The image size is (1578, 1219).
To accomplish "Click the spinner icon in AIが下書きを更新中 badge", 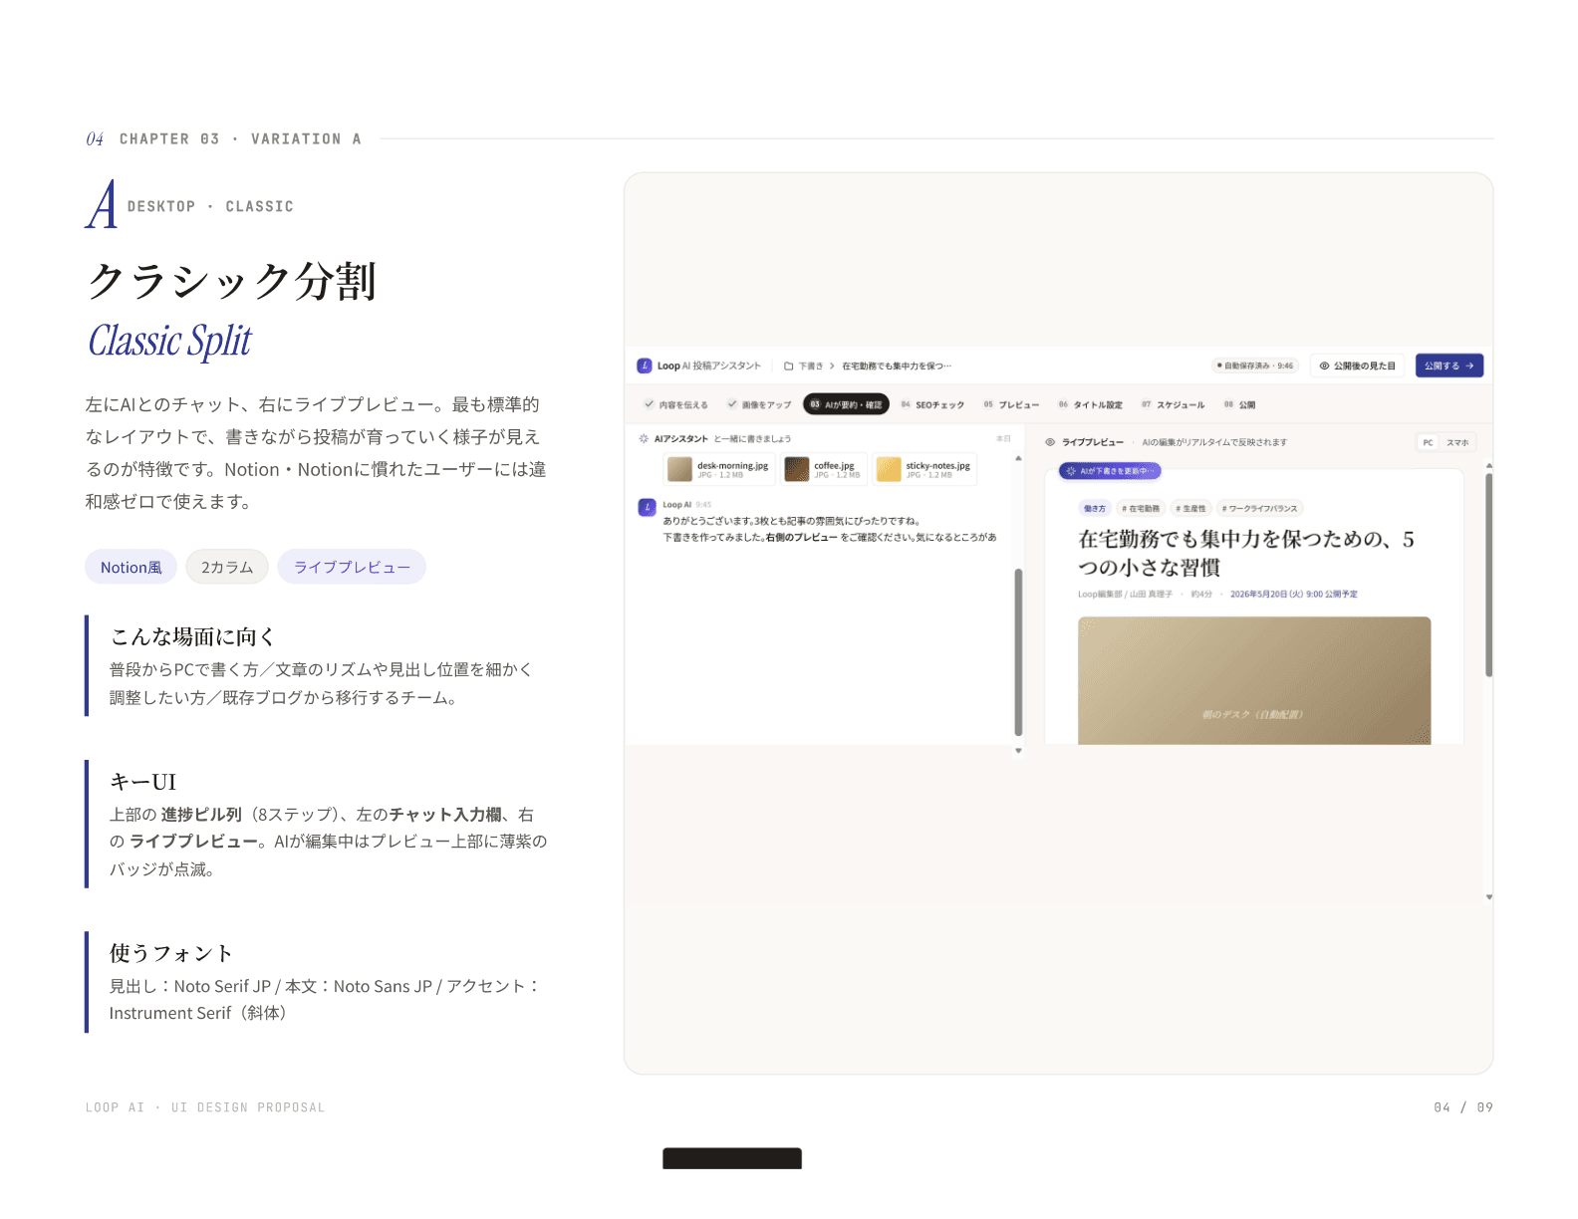I will point(1071,471).
